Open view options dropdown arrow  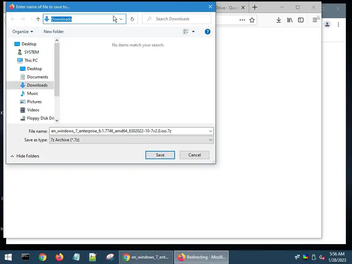[x=193, y=32]
